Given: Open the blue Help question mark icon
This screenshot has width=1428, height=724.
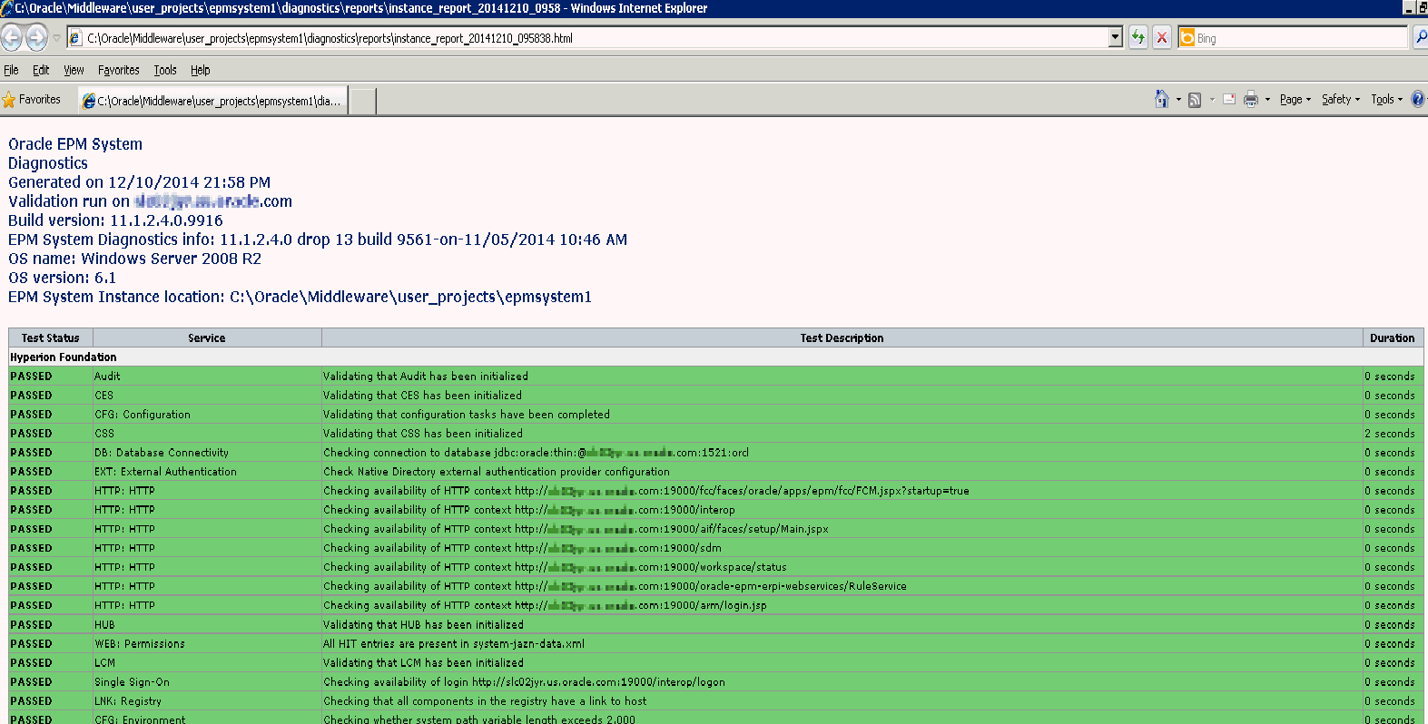Looking at the screenshot, I should pyautogui.click(x=1418, y=99).
